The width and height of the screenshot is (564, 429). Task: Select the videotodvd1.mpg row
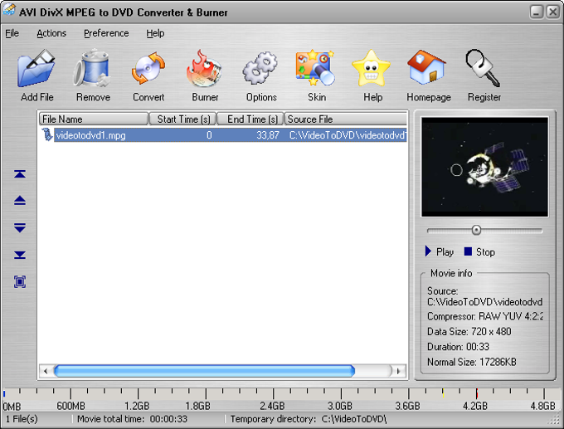pyautogui.click(x=231, y=135)
